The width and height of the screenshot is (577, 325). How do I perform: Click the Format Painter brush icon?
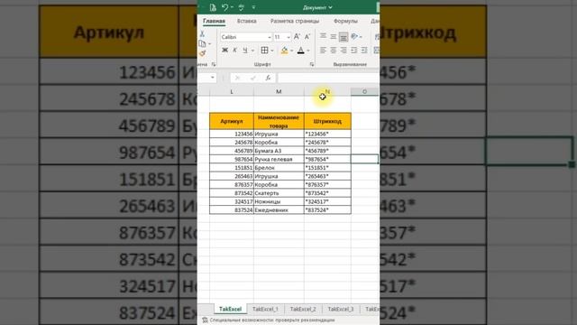(202, 54)
